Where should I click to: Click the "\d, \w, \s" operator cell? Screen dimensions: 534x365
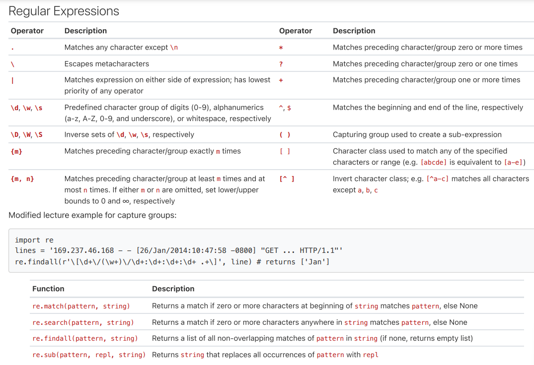pos(27,108)
